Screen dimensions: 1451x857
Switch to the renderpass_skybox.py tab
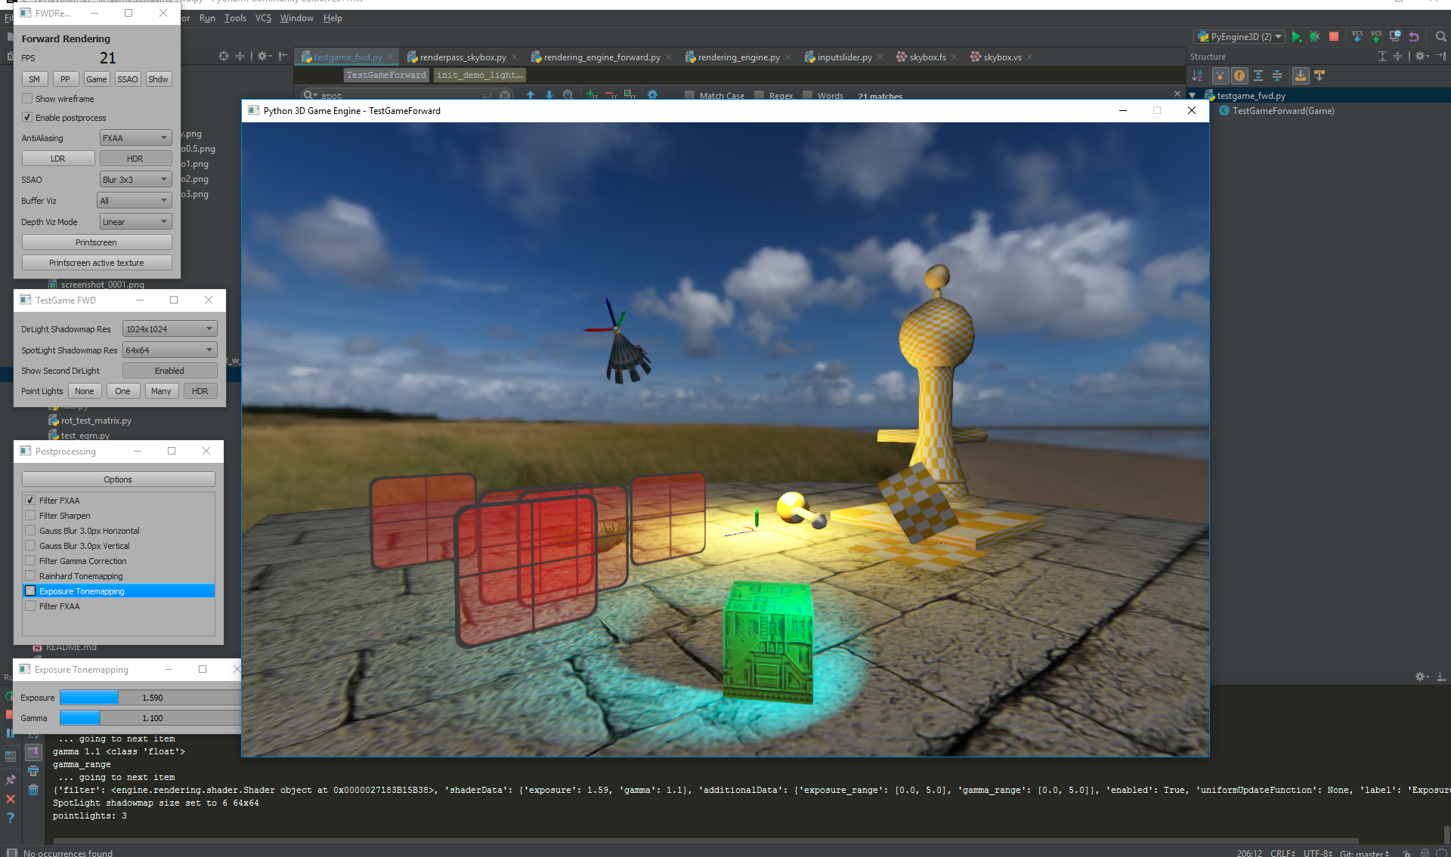tap(463, 57)
